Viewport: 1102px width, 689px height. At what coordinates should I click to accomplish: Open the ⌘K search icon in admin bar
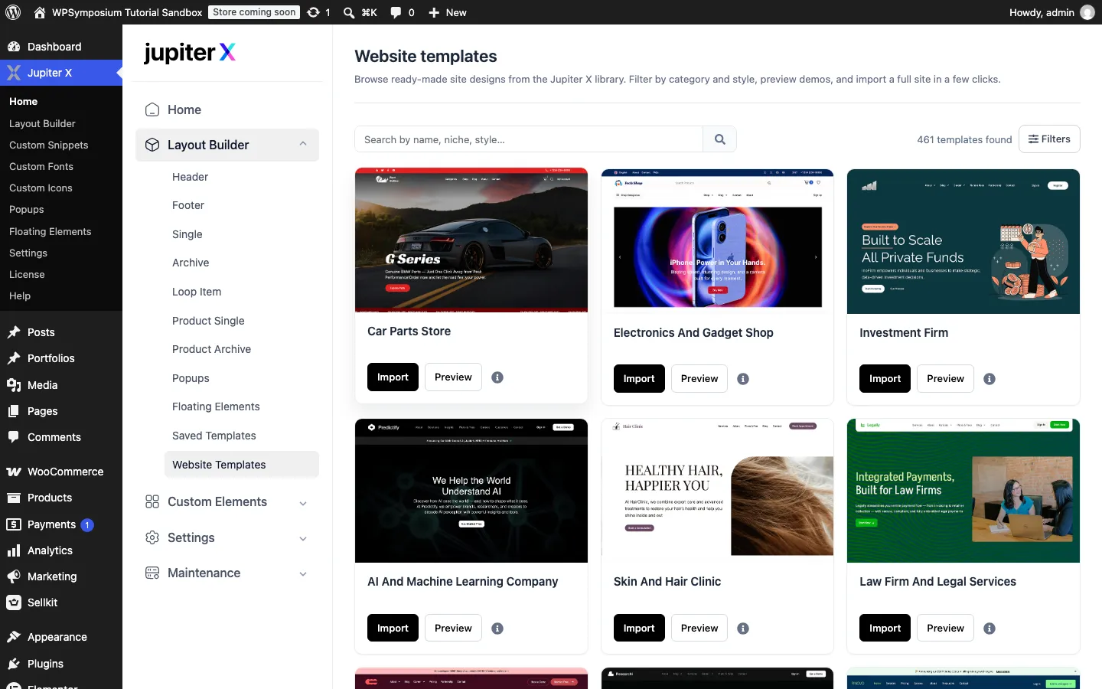pos(349,12)
